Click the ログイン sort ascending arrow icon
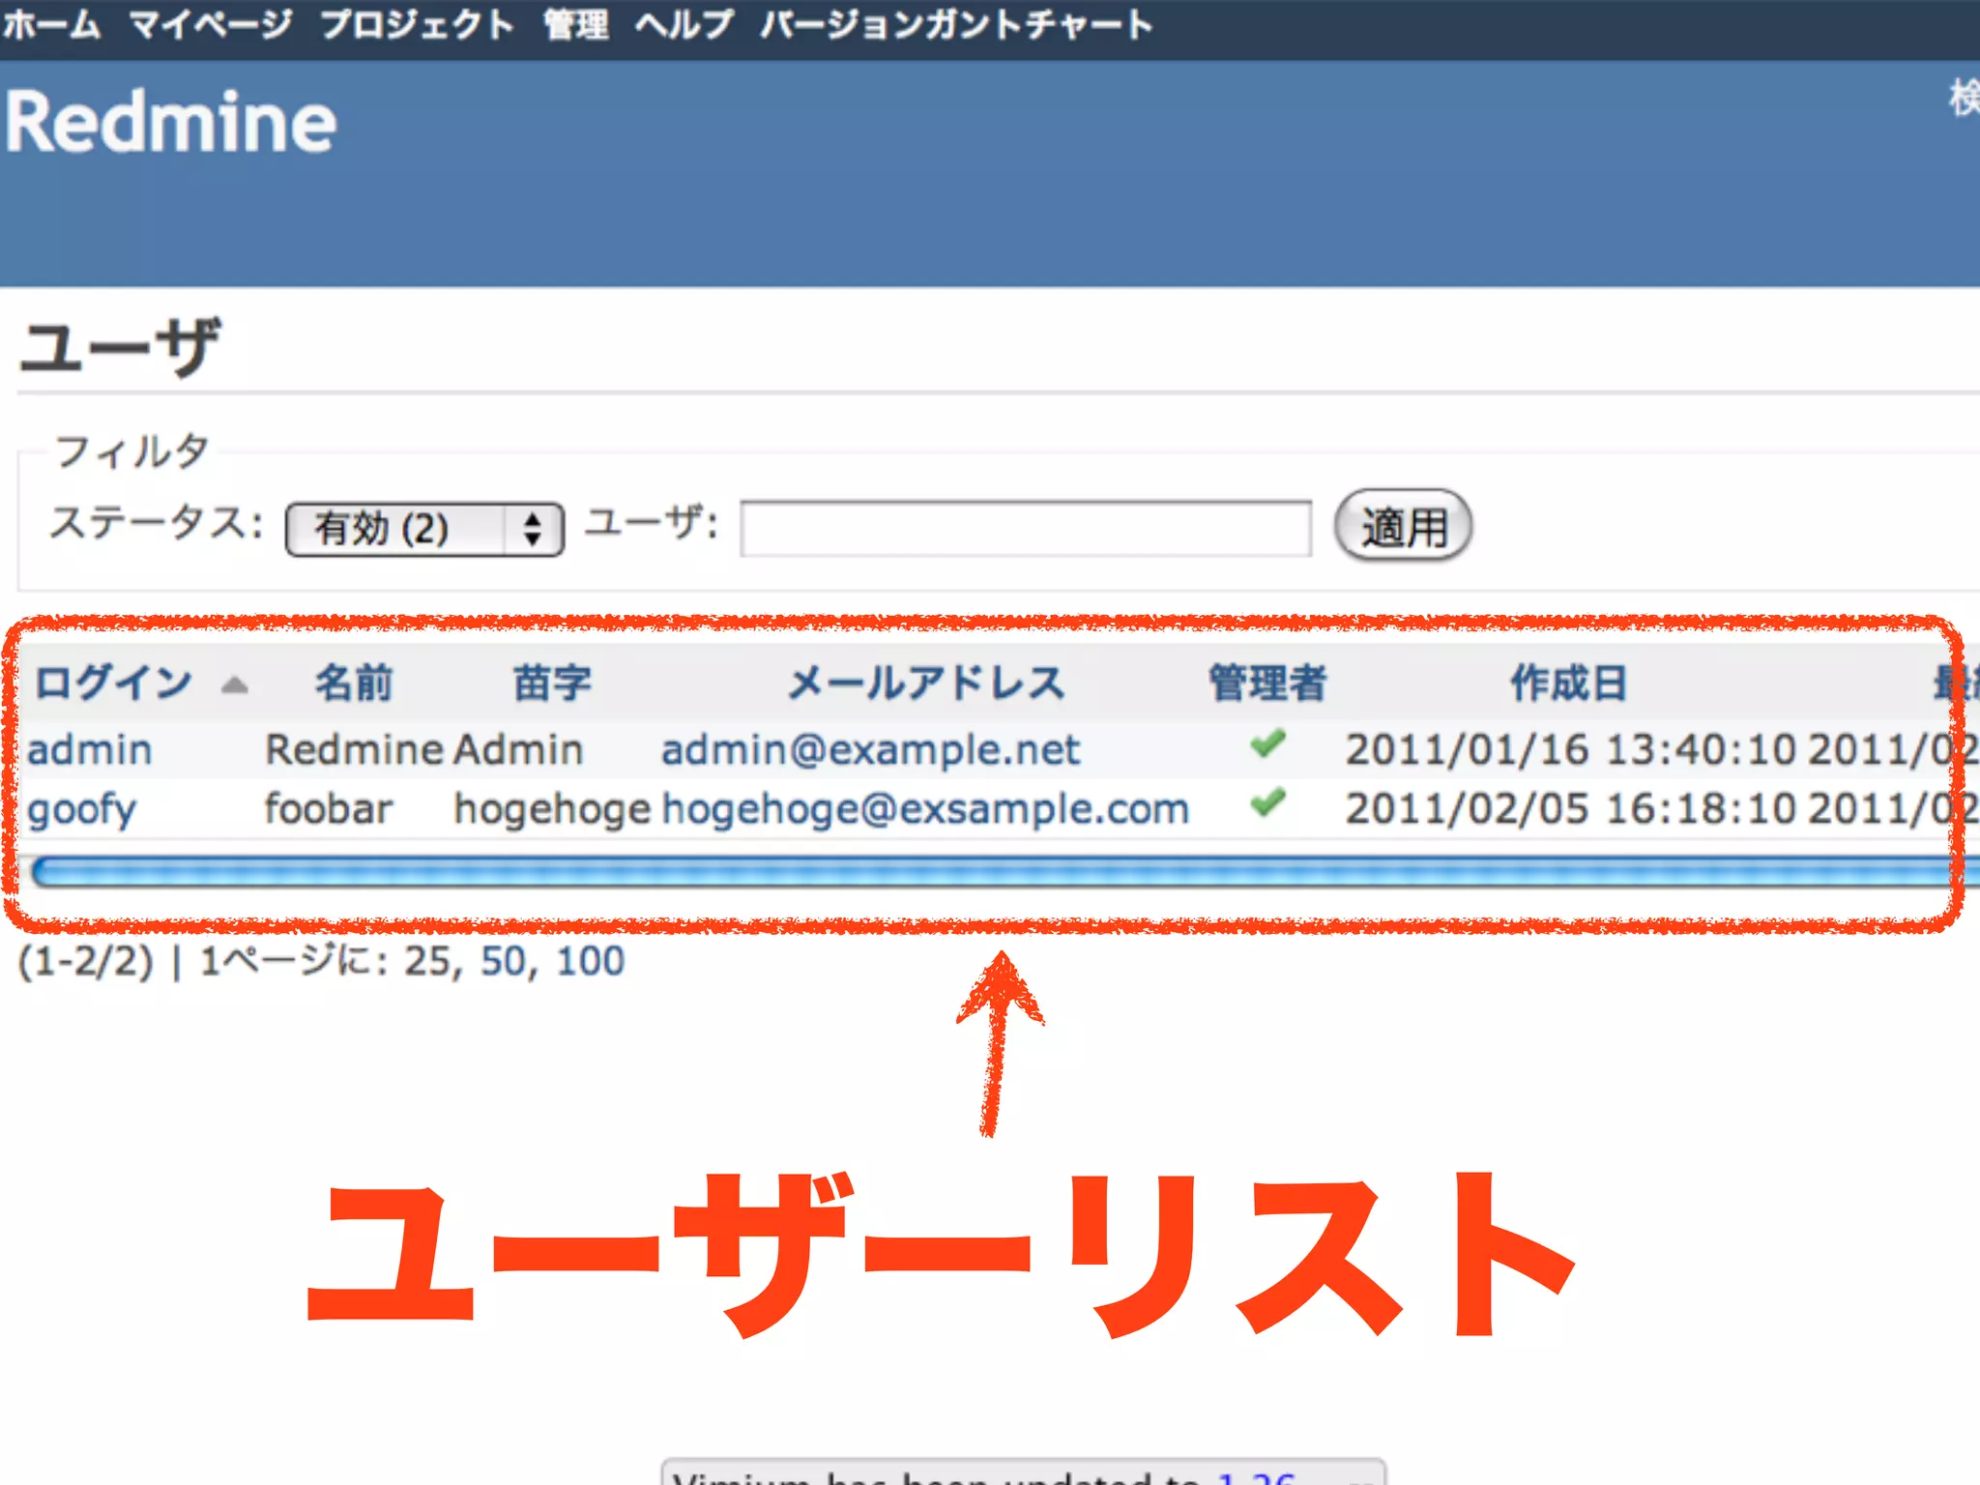1980x1485 pixels. click(235, 685)
